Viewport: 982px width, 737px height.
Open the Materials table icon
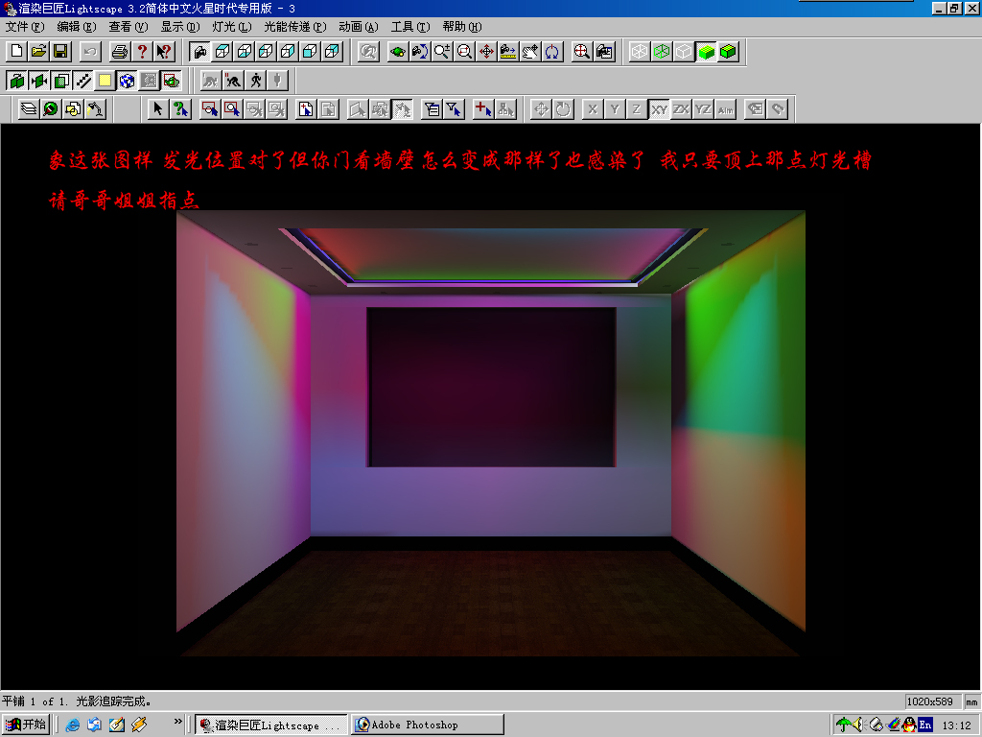click(51, 109)
